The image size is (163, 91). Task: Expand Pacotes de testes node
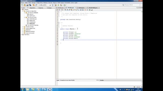pos(23,27)
